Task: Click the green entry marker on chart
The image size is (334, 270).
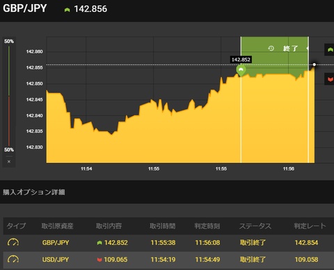Action: [x=241, y=70]
